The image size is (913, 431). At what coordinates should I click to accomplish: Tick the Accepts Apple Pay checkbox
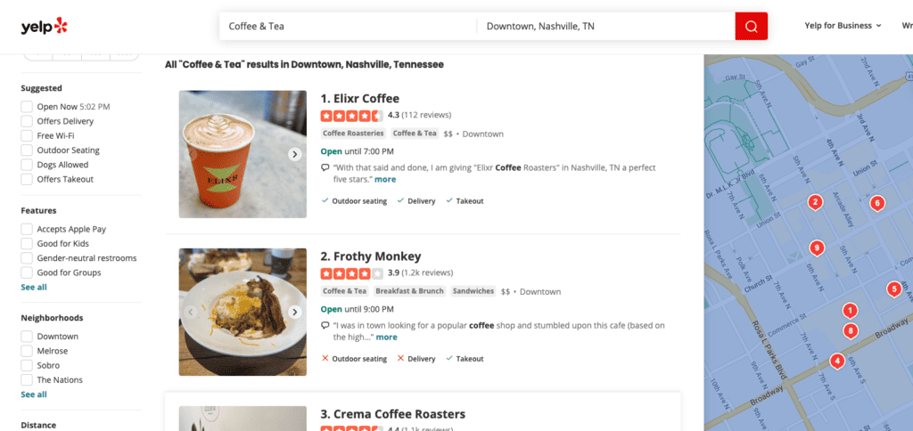pyautogui.click(x=27, y=229)
